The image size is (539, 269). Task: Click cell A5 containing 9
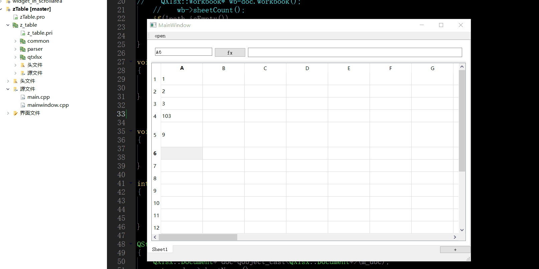[182, 135]
